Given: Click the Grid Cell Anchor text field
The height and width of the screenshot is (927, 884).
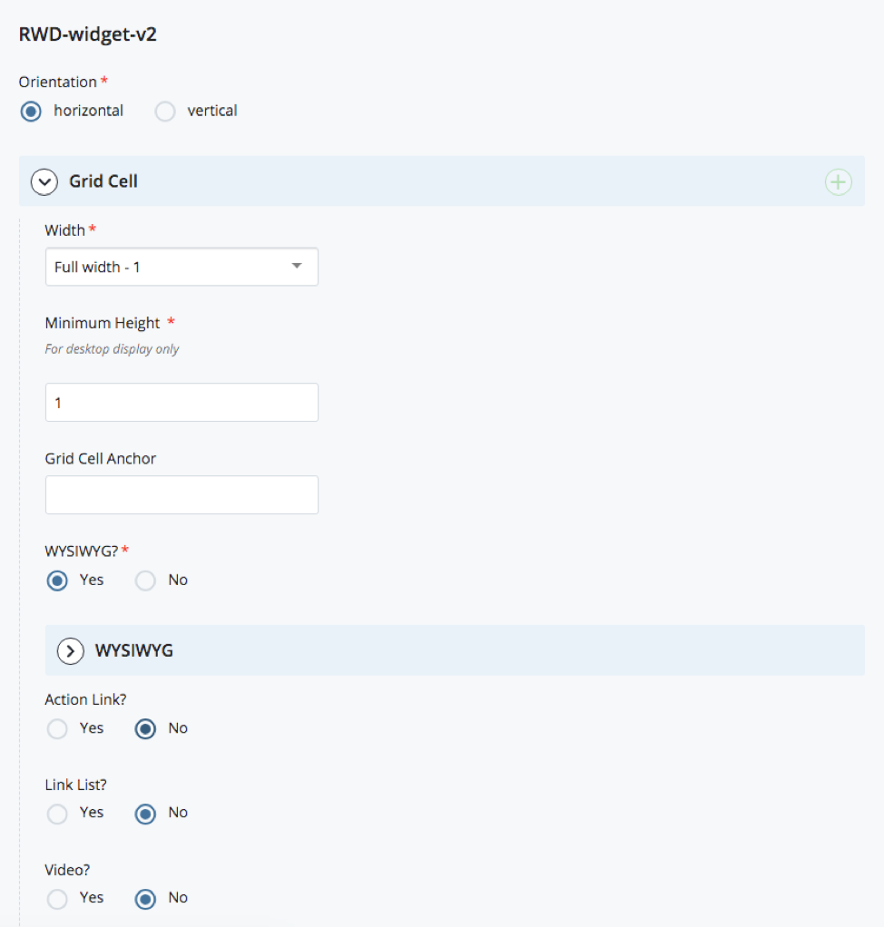Looking at the screenshot, I should (x=182, y=495).
